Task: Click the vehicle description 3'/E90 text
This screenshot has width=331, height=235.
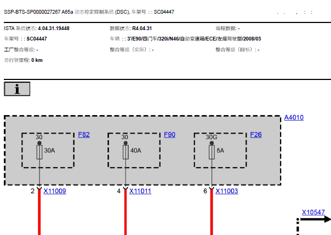Action: point(194,39)
